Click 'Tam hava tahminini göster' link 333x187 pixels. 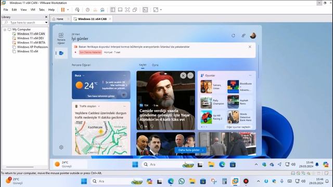coord(101,96)
